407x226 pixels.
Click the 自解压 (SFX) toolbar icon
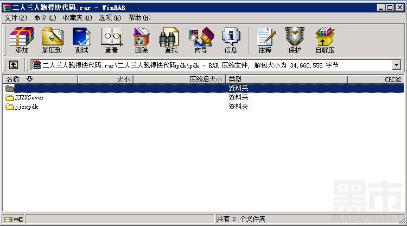[325, 40]
